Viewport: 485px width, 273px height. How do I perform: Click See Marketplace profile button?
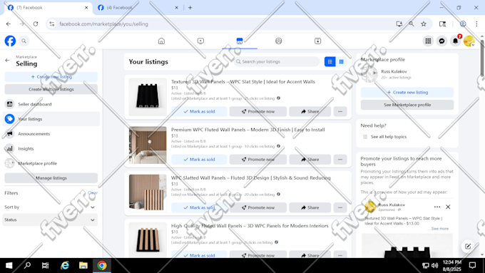click(407, 105)
